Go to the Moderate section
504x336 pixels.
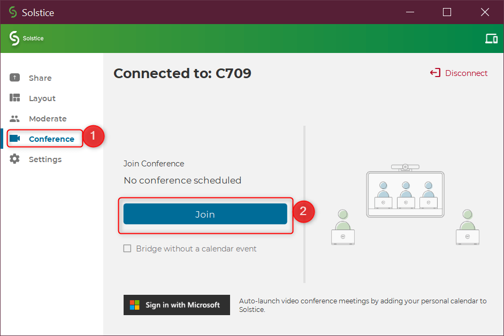[48, 119]
